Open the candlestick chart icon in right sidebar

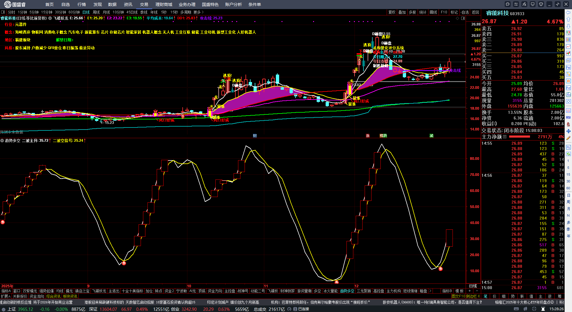[568, 53]
